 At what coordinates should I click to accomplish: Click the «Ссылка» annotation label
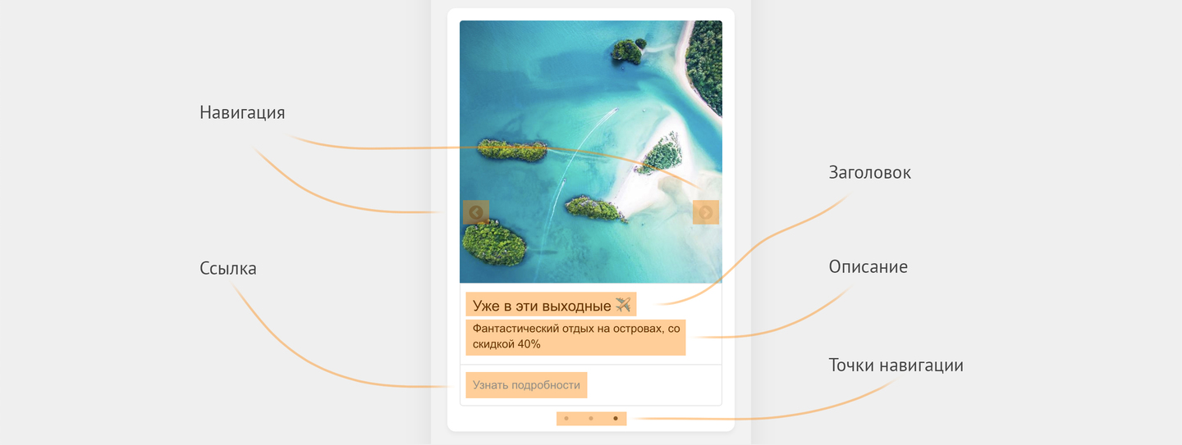228,269
